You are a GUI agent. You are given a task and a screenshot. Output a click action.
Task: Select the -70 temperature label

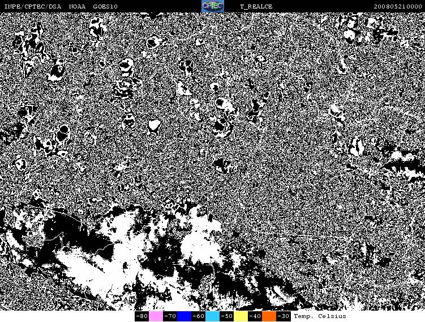(x=170, y=316)
